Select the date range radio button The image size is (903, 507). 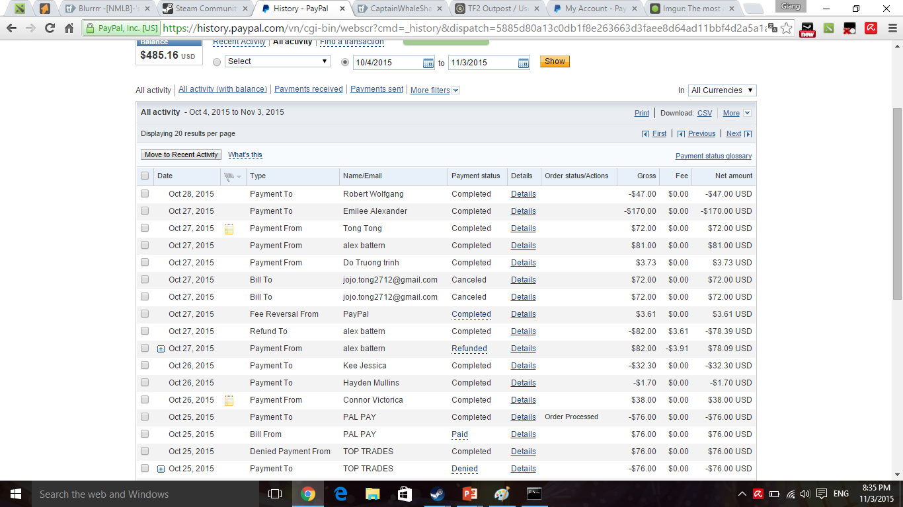tap(345, 62)
